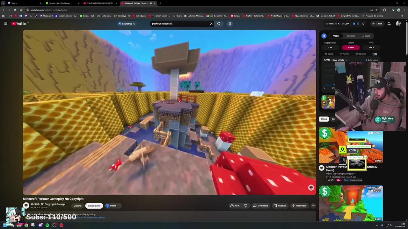
Task: Open the Discord icon in the taskbar
Action: coord(40,225)
